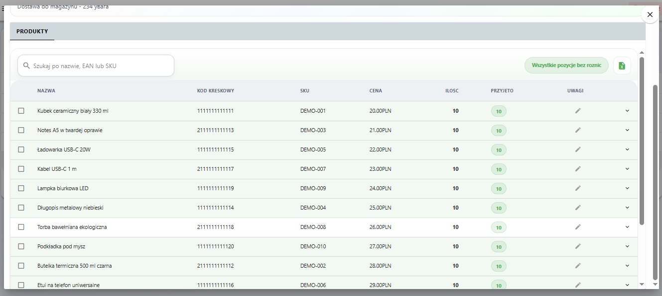Click accepted quantity 10 for Kubek ceramiczny
662x296 pixels.
coord(499,111)
